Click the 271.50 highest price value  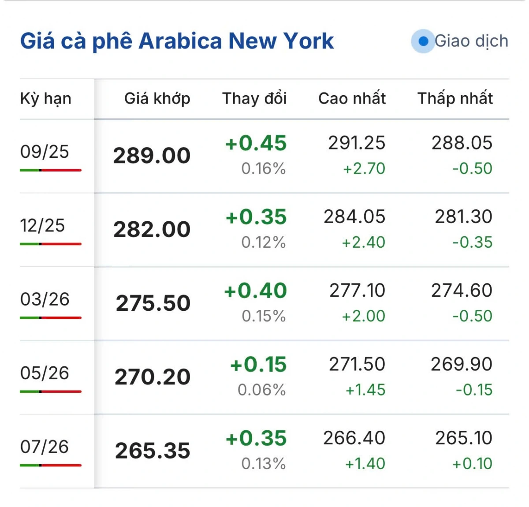pyautogui.click(x=357, y=364)
